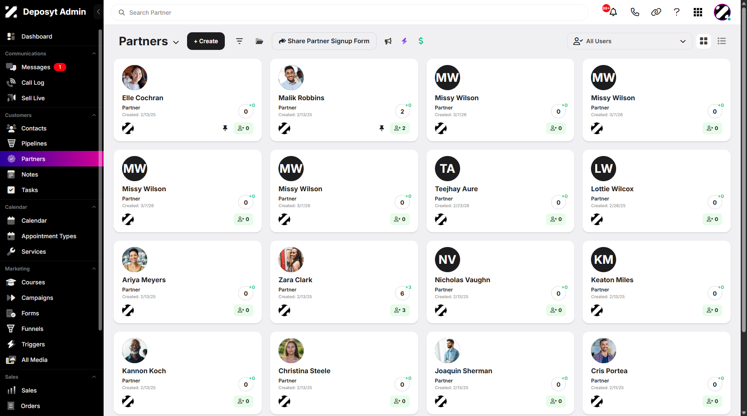Switch to list view layout
The width and height of the screenshot is (747, 416).
click(722, 41)
